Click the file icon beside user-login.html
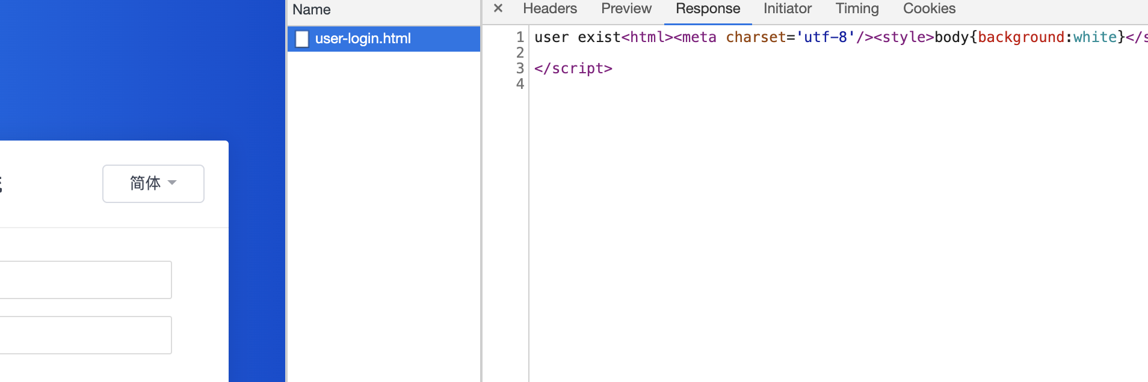Screen dimensions: 1148x382 click(302, 39)
